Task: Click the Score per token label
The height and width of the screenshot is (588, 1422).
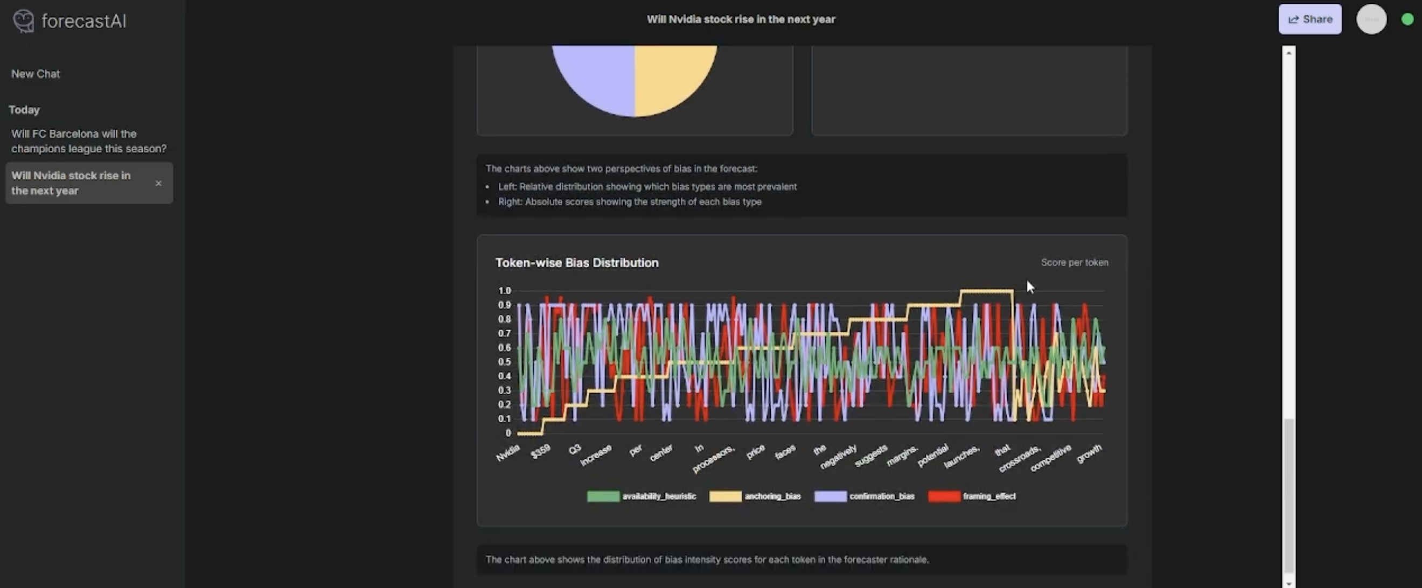Action: pos(1074,263)
